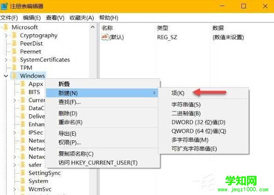Click the 类型 column header
The width and height of the screenshot is (274, 195).
point(163,28)
